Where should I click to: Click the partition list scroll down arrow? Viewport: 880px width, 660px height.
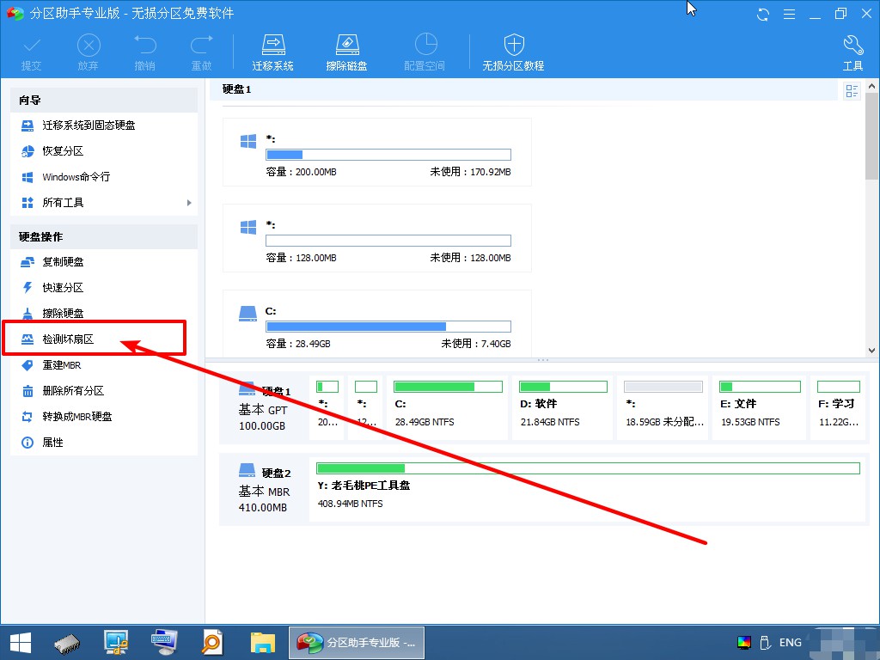871,351
